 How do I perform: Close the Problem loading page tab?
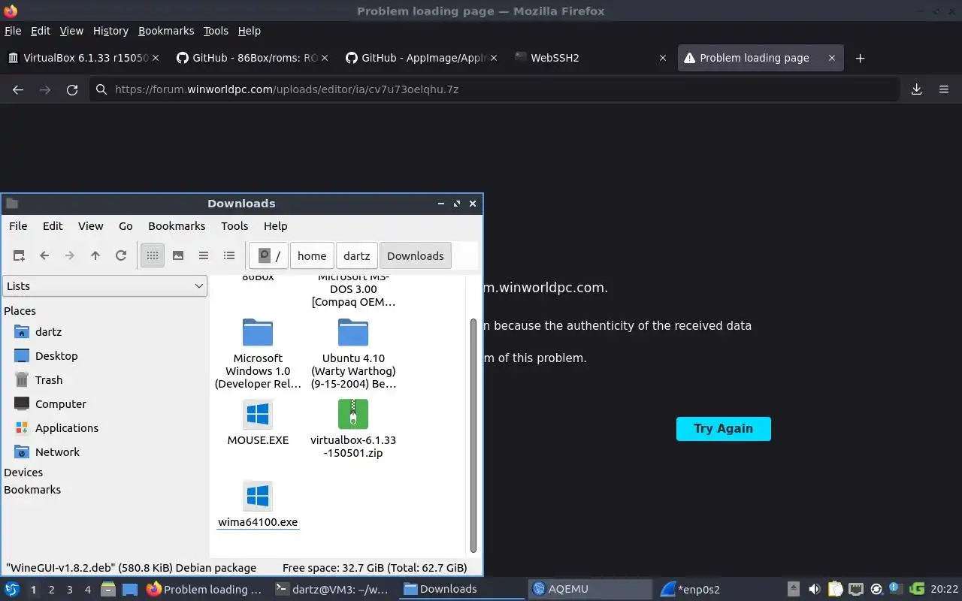831,58
